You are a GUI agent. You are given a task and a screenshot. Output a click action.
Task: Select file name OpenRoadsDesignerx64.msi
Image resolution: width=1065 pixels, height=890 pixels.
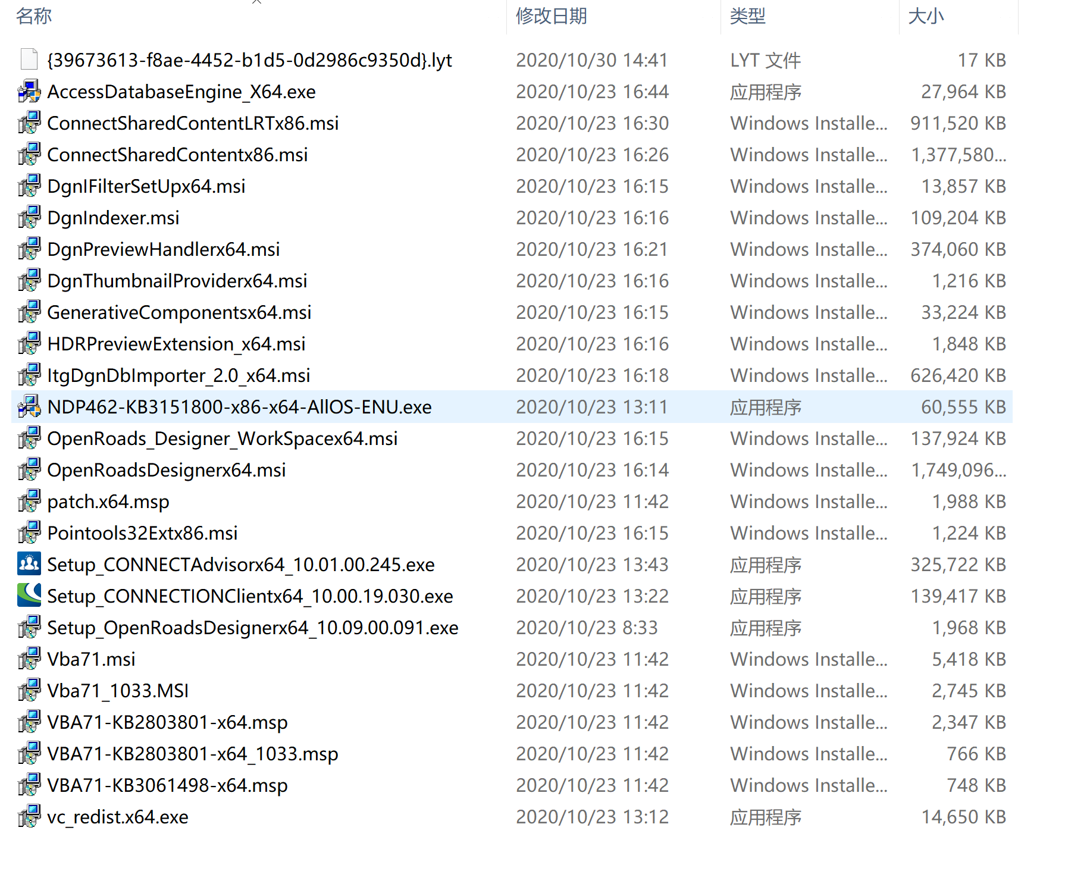tap(167, 470)
